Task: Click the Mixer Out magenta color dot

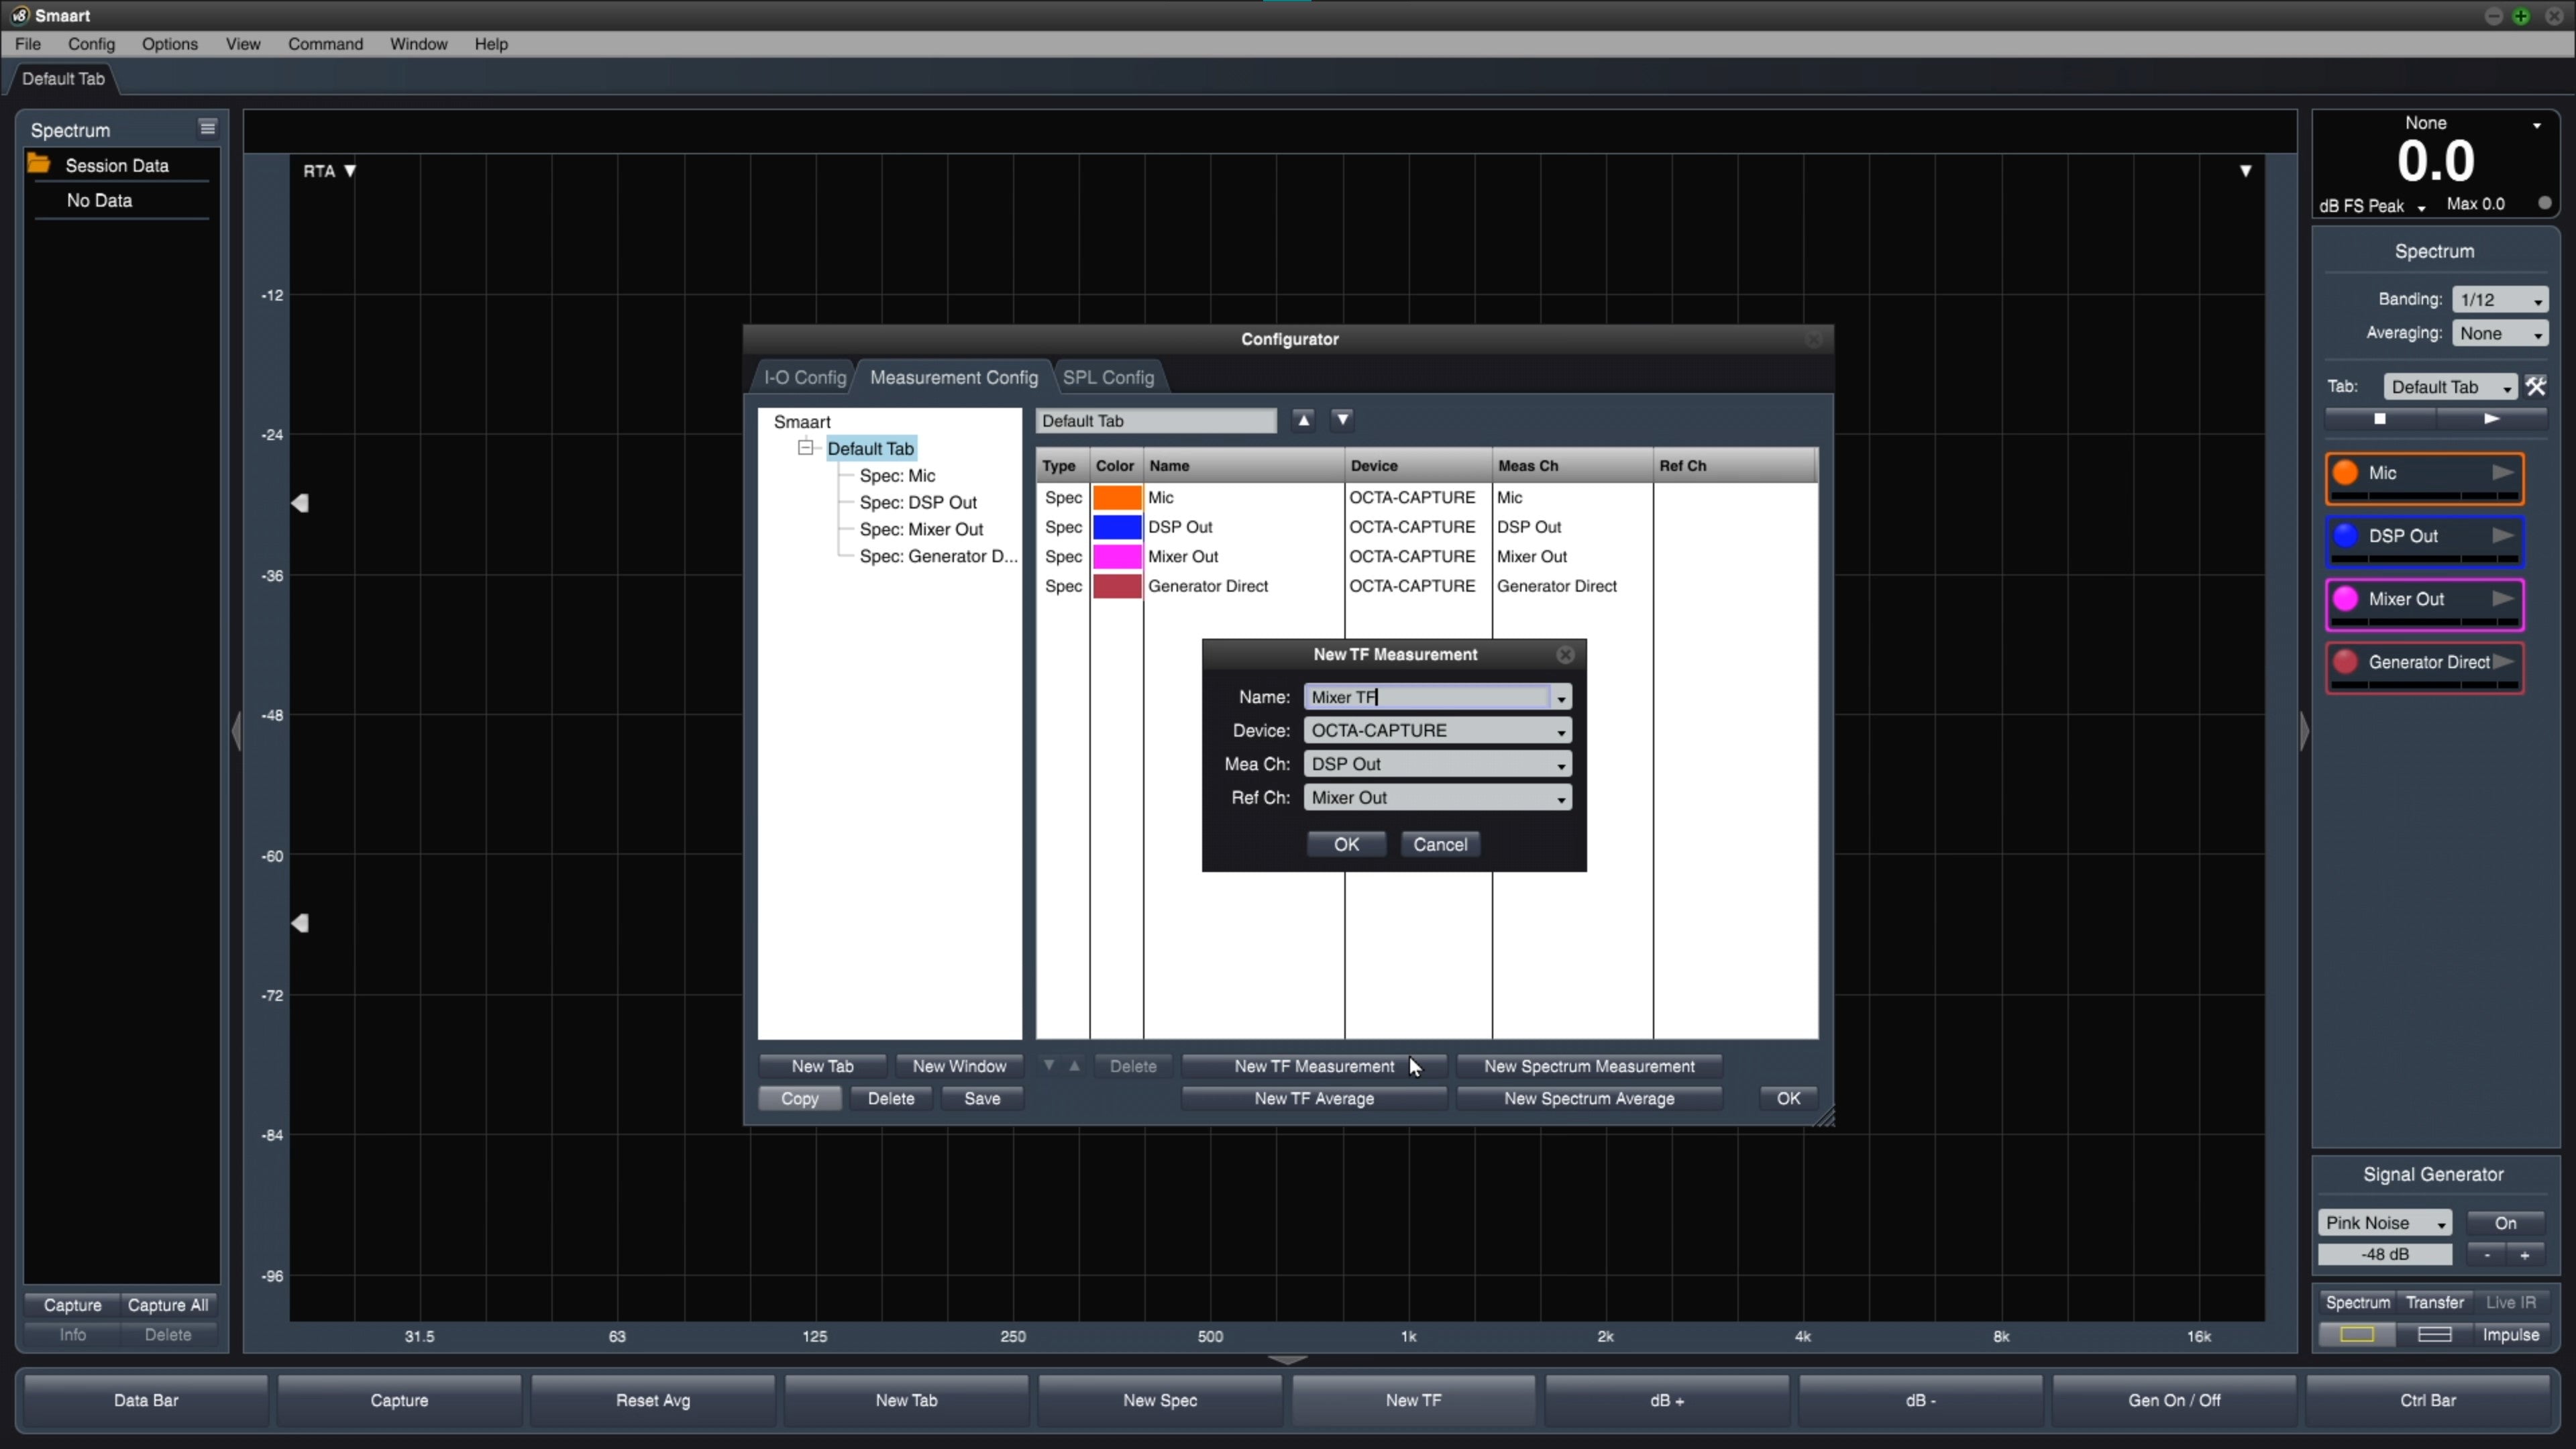Action: click(2345, 599)
